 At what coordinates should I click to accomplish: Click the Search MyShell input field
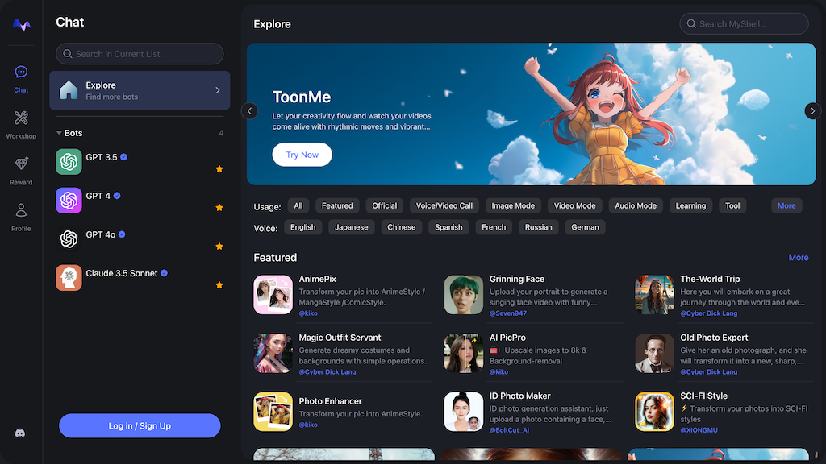tap(750, 24)
